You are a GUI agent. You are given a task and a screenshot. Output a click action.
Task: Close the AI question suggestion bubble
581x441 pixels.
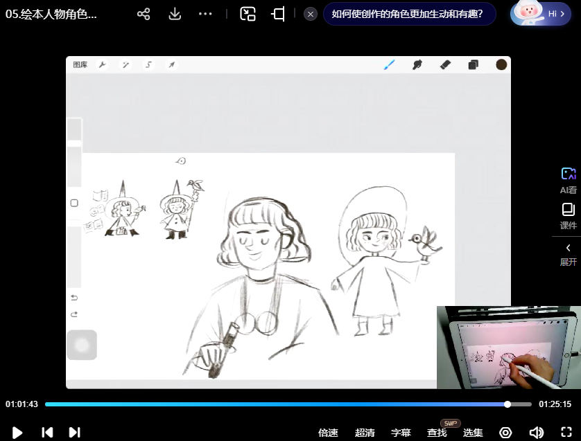[x=311, y=14]
